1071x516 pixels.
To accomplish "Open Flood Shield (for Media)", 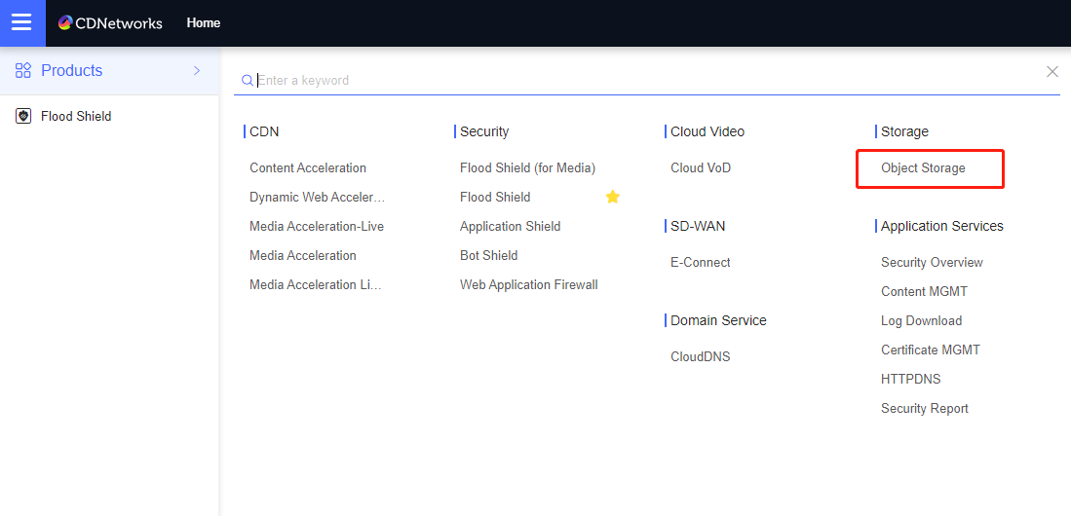I will click(528, 167).
